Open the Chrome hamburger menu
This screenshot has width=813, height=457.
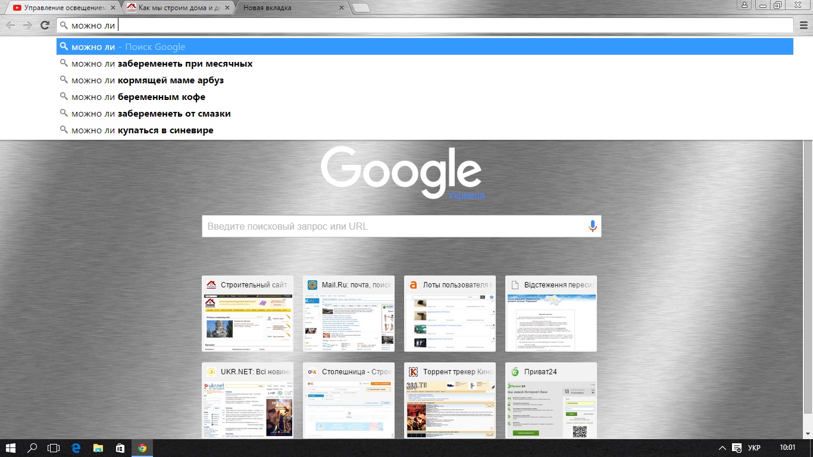click(x=803, y=25)
